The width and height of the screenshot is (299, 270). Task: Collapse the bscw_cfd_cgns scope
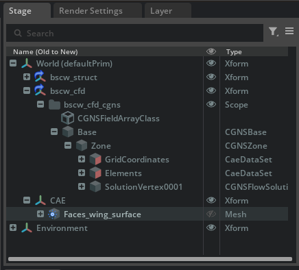(x=40, y=104)
